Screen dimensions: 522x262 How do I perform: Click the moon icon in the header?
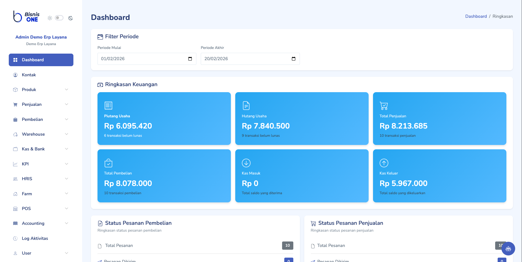pos(70,18)
